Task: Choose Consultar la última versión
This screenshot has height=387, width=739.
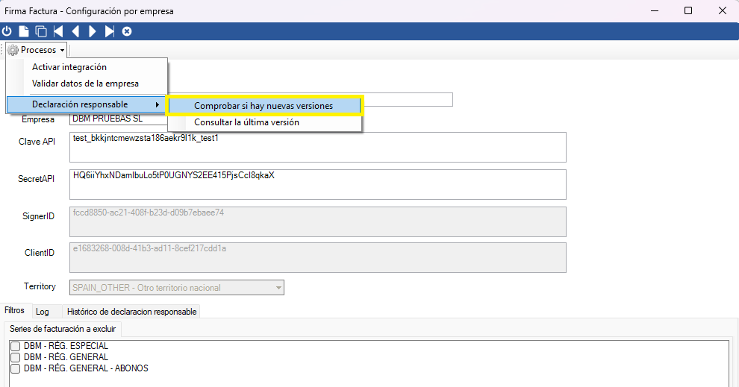Action: click(246, 122)
